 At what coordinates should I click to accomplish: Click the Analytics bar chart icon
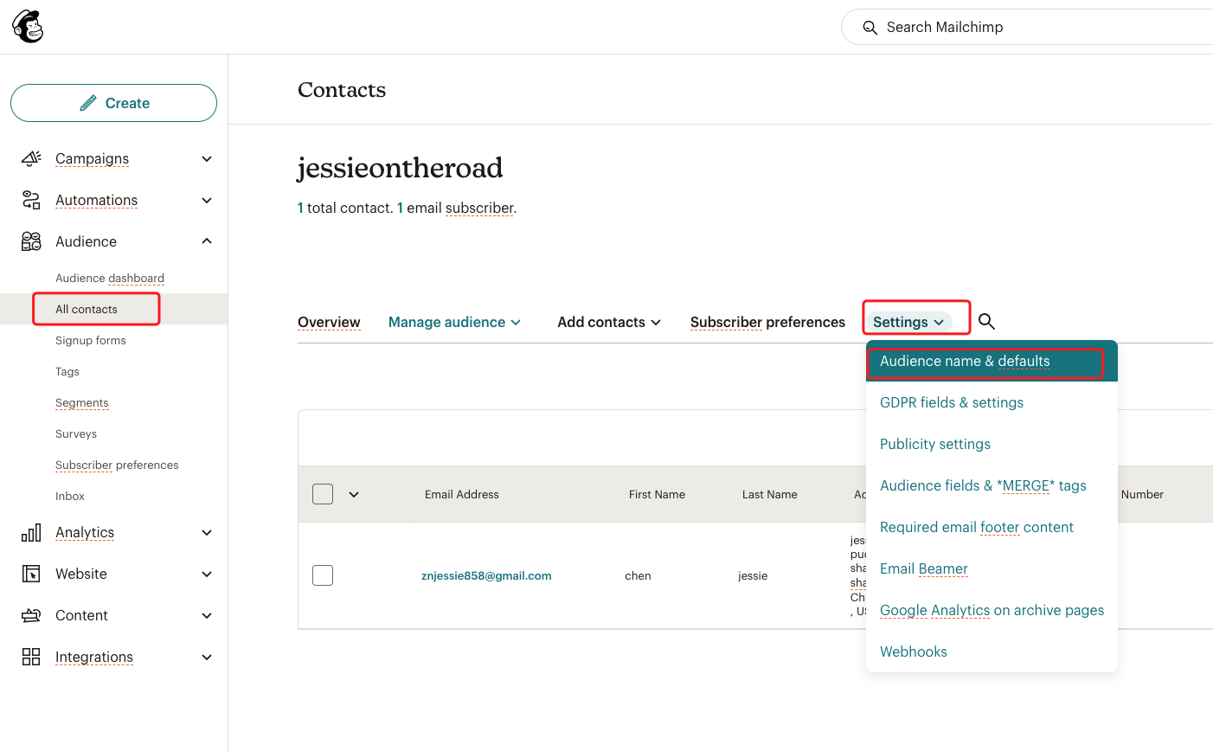click(31, 532)
